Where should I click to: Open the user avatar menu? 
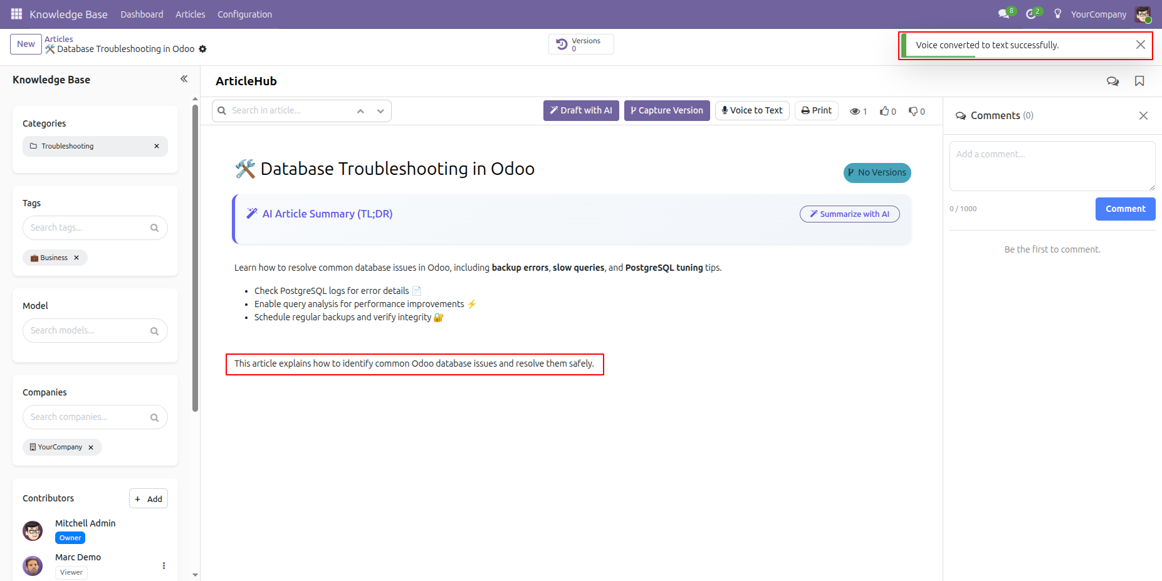pyautogui.click(x=1143, y=14)
